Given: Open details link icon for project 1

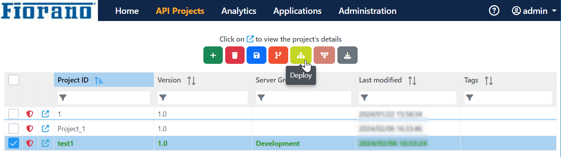Looking at the screenshot, I should pos(46,114).
